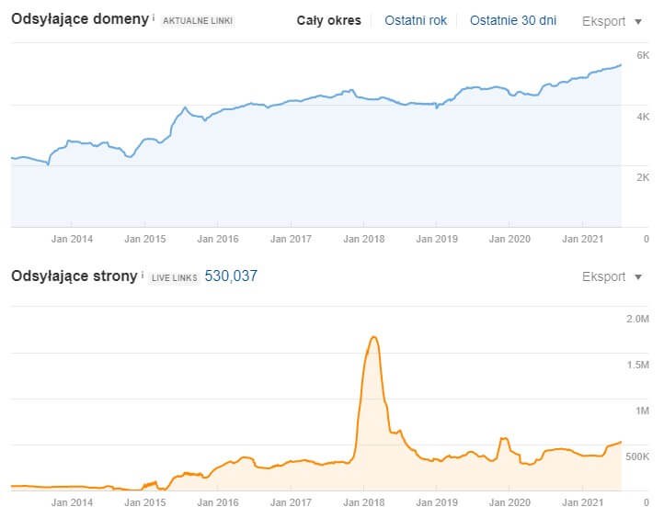The width and height of the screenshot is (664, 518).
Task: Click the LIVE LINKS badge
Action: coord(174,276)
